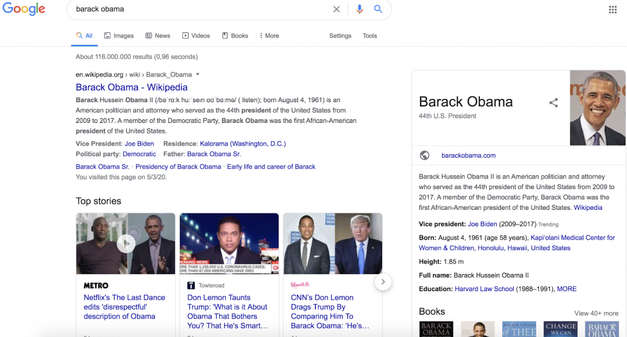The height and width of the screenshot is (337, 627).
Task: Switch to the News tab
Action: (x=157, y=35)
